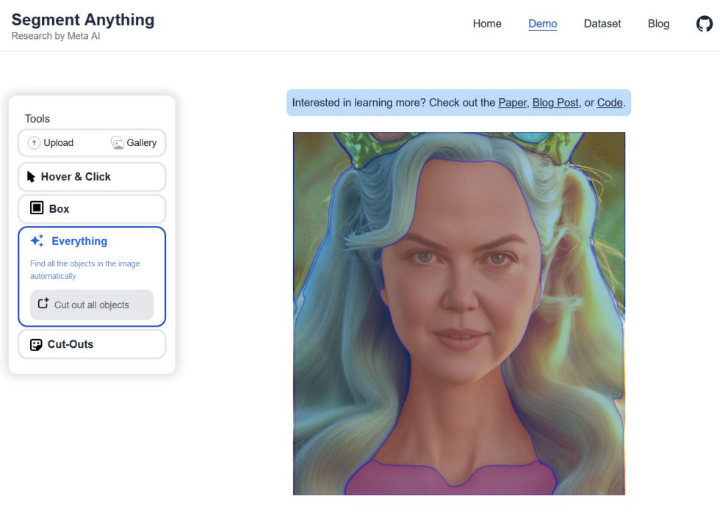The height and width of the screenshot is (521, 720).
Task: Click the cut-out icon on Cut out all objects
Action: [x=43, y=305]
